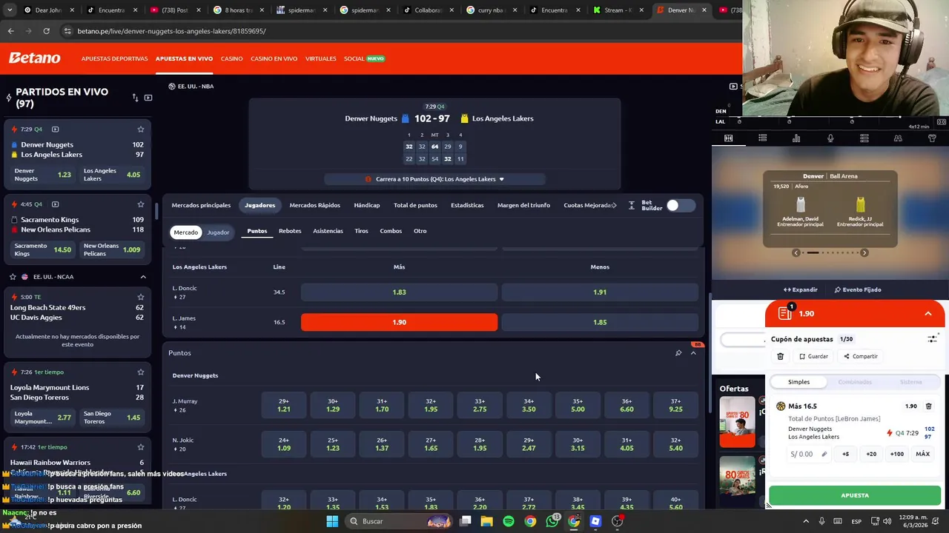Viewport: 949px width, 533px height.
Task: Remove the Más 16.5 LeBron bet
Action: [x=928, y=406]
